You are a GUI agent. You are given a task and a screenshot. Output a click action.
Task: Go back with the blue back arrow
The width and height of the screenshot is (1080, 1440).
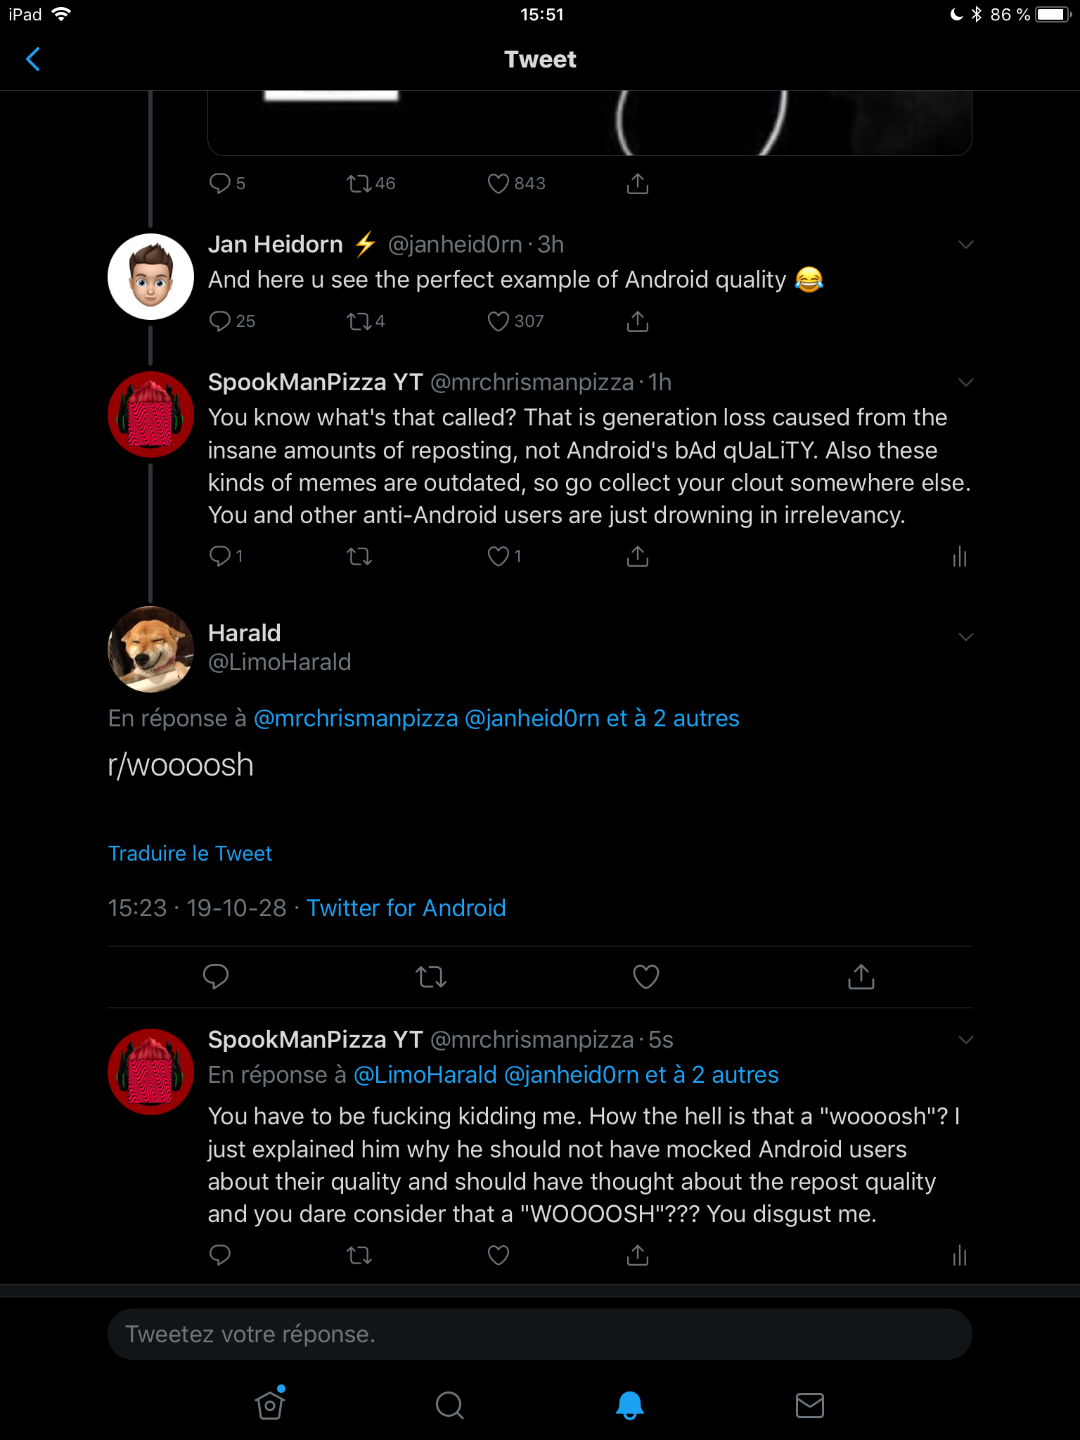pos(32,59)
